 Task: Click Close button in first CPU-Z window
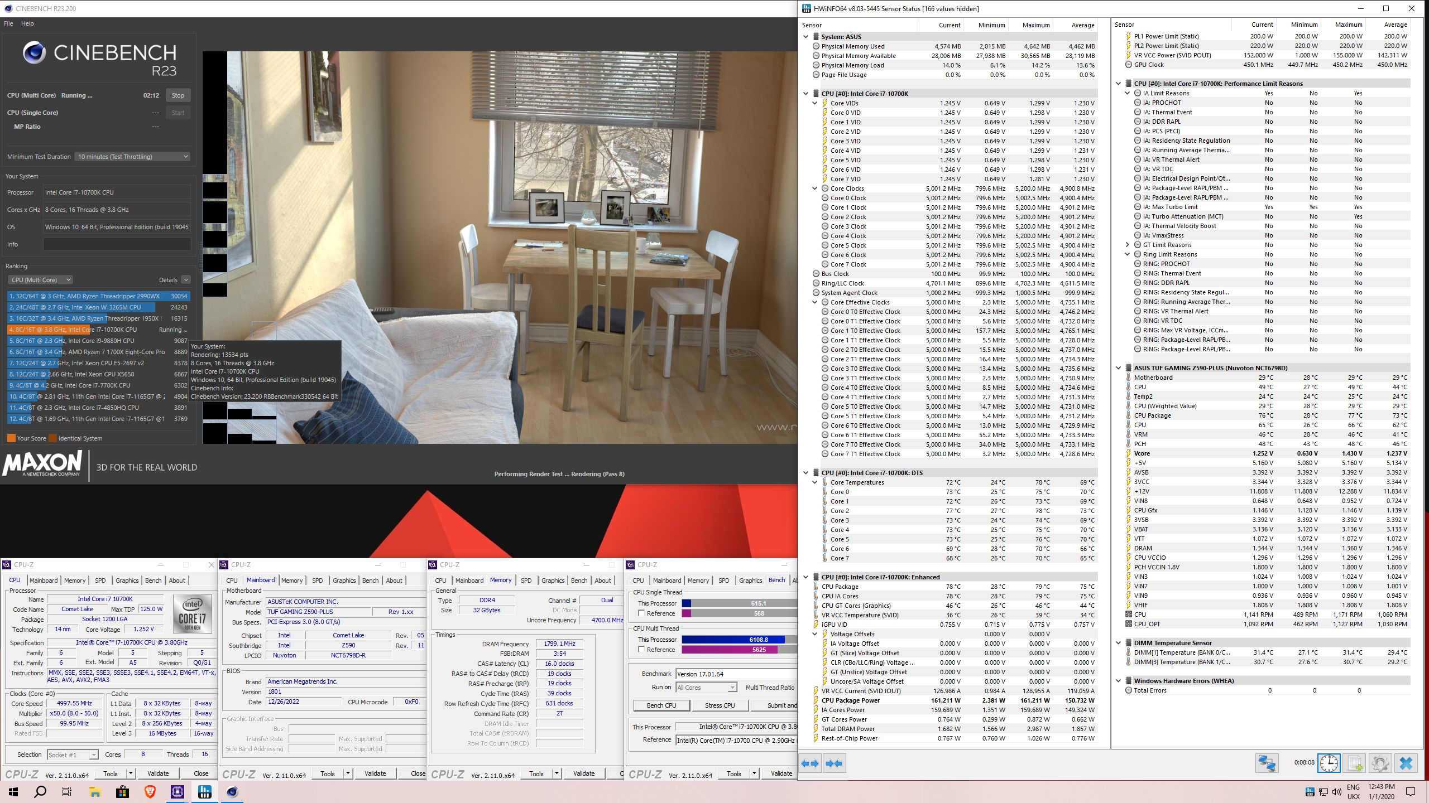(x=201, y=773)
